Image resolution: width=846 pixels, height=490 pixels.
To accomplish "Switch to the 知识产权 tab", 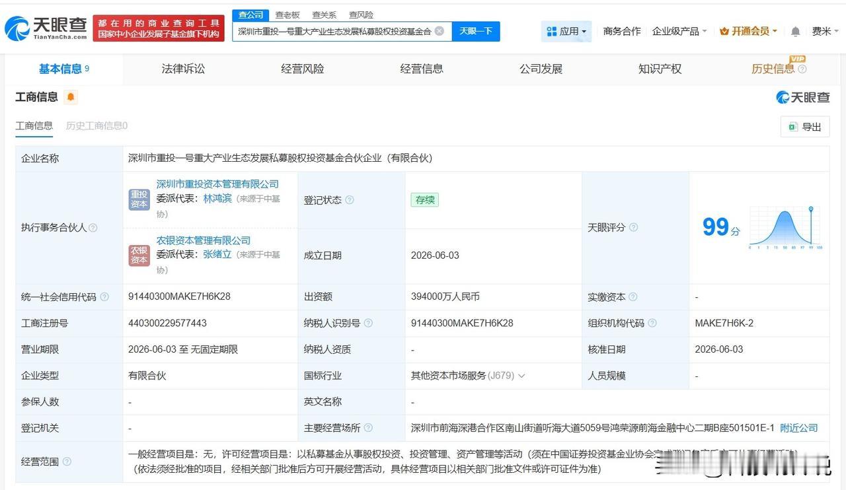I will (660, 69).
